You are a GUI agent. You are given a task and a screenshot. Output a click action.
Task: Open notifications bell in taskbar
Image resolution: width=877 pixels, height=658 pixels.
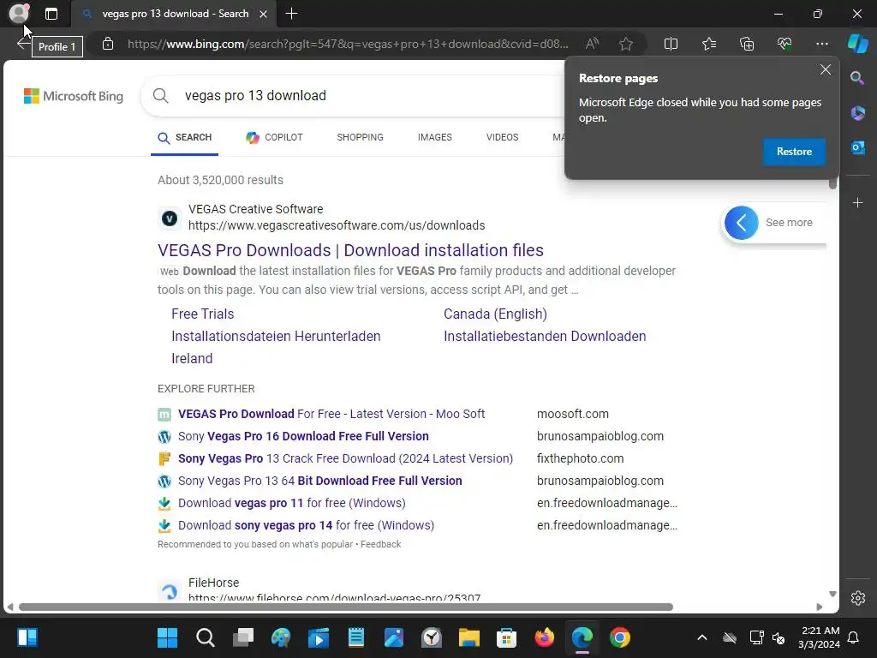pyautogui.click(x=854, y=637)
